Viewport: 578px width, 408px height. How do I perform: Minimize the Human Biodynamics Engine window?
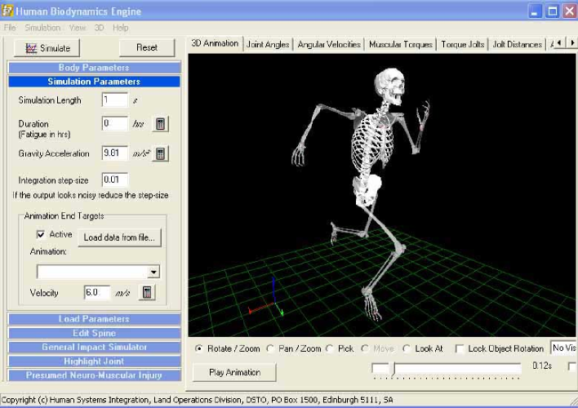535,11
